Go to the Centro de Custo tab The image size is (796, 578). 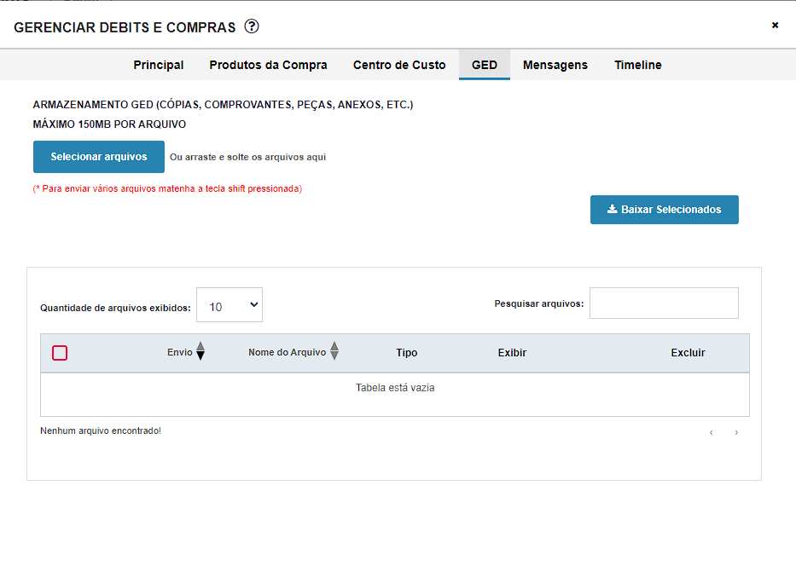[x=399, y=65]
